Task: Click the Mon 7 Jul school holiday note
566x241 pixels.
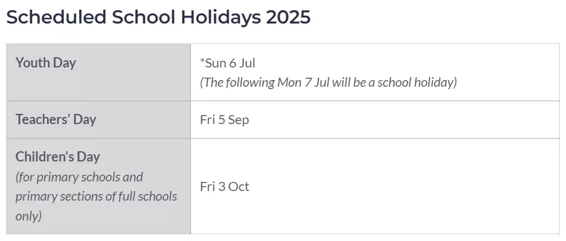Action: click(329, 83)
